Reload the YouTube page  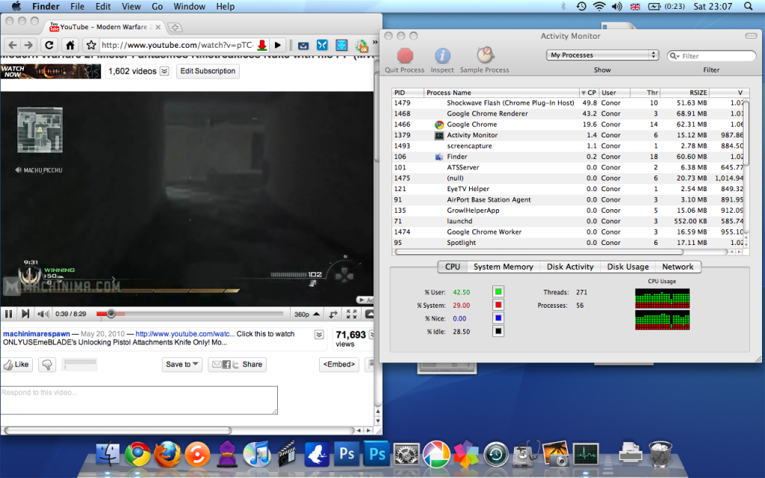(49, 45)
